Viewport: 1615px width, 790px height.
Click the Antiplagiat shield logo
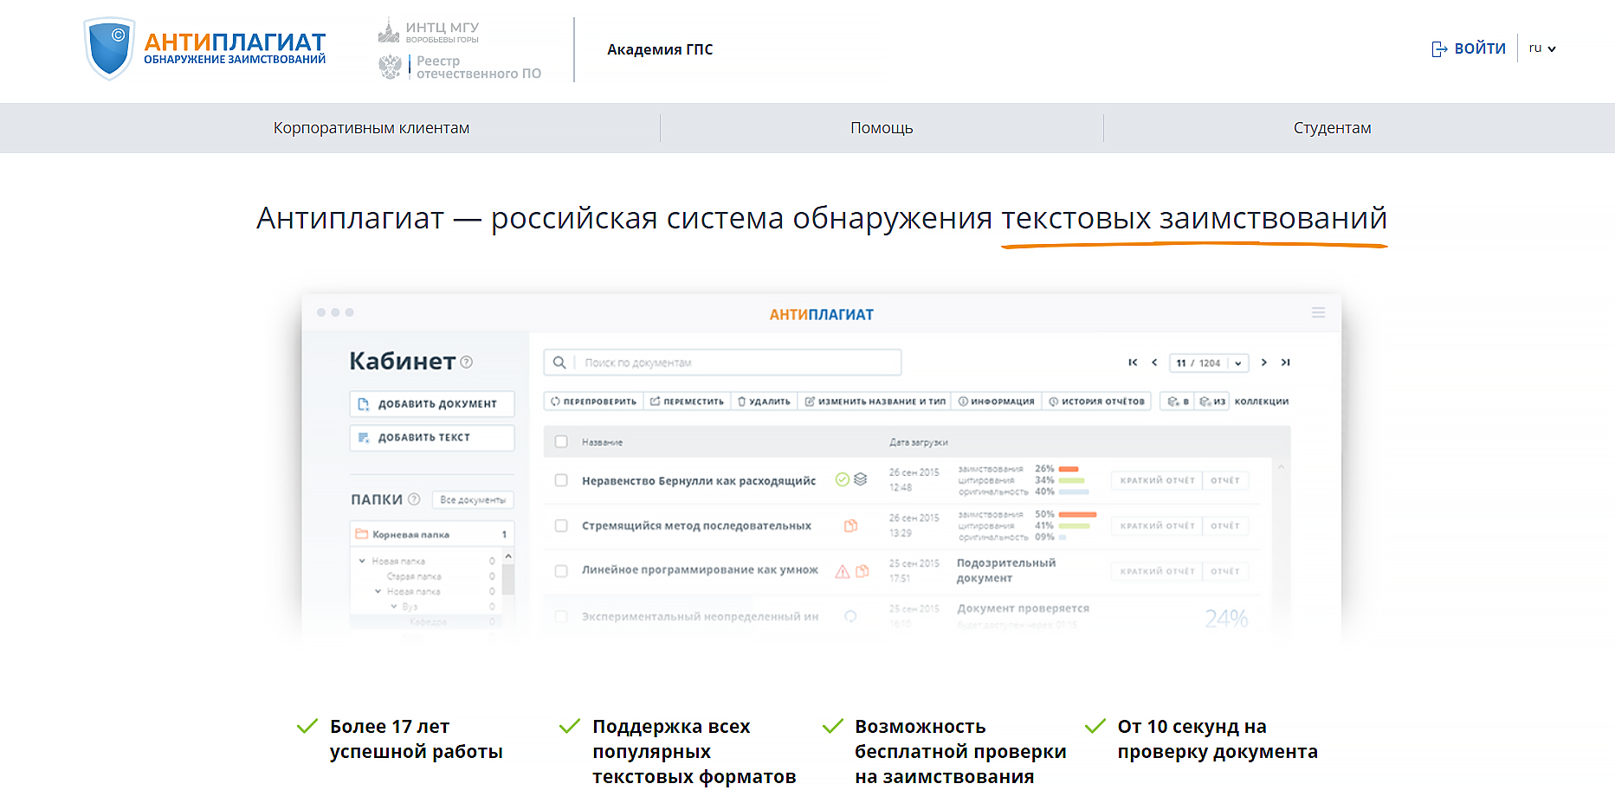(x=110, y=48)
